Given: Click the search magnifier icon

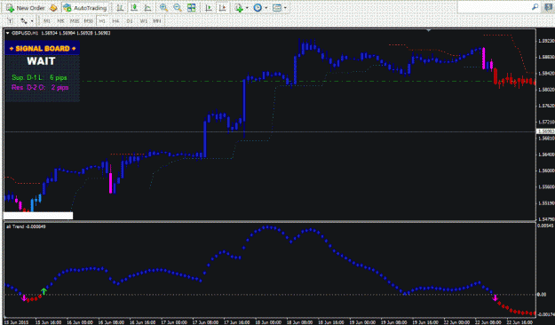Looking at the screenshot, I should [x=535, y=7].
